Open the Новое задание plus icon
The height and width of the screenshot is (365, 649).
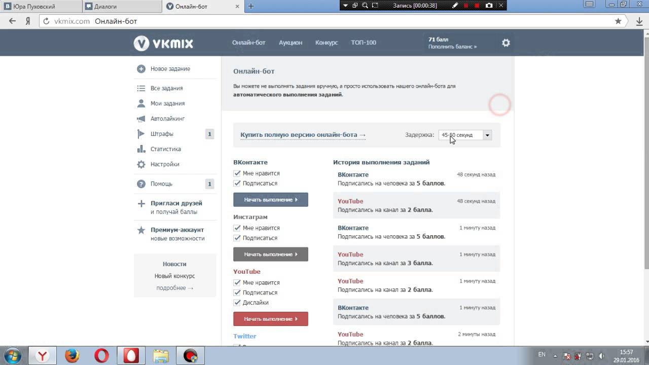point(141,69)
